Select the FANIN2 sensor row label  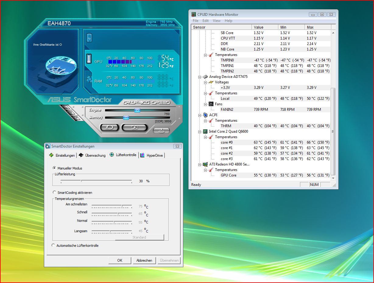(227, 110)
